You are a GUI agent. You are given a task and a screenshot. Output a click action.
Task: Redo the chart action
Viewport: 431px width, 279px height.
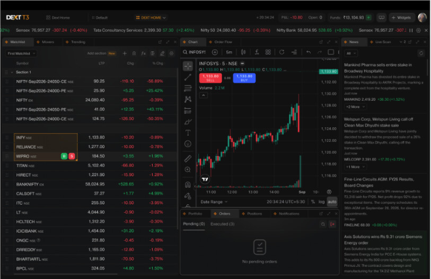[x=319, y=53]
